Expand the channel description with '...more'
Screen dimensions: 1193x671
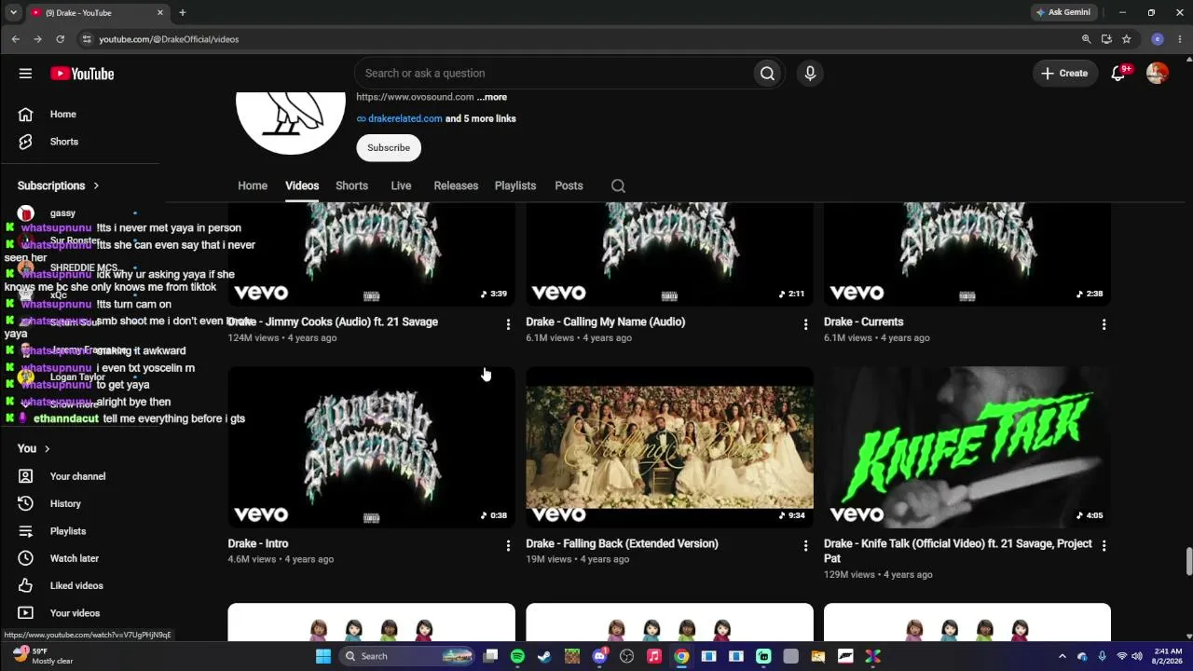[x=492, y=97]
